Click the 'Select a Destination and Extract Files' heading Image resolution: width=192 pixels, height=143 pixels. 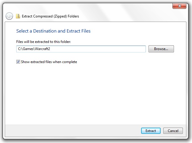53,31
